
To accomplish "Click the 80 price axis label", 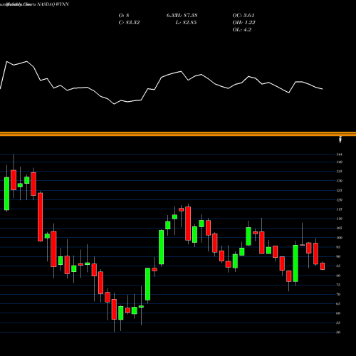I will coord(339,276).
